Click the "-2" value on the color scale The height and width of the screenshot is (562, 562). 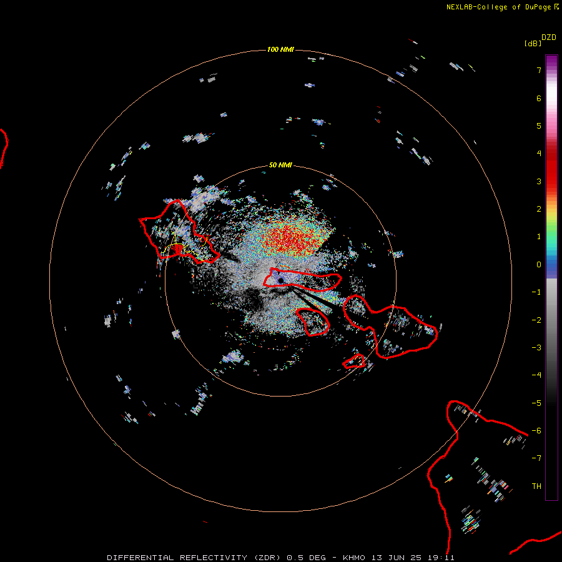coord(536,320)
